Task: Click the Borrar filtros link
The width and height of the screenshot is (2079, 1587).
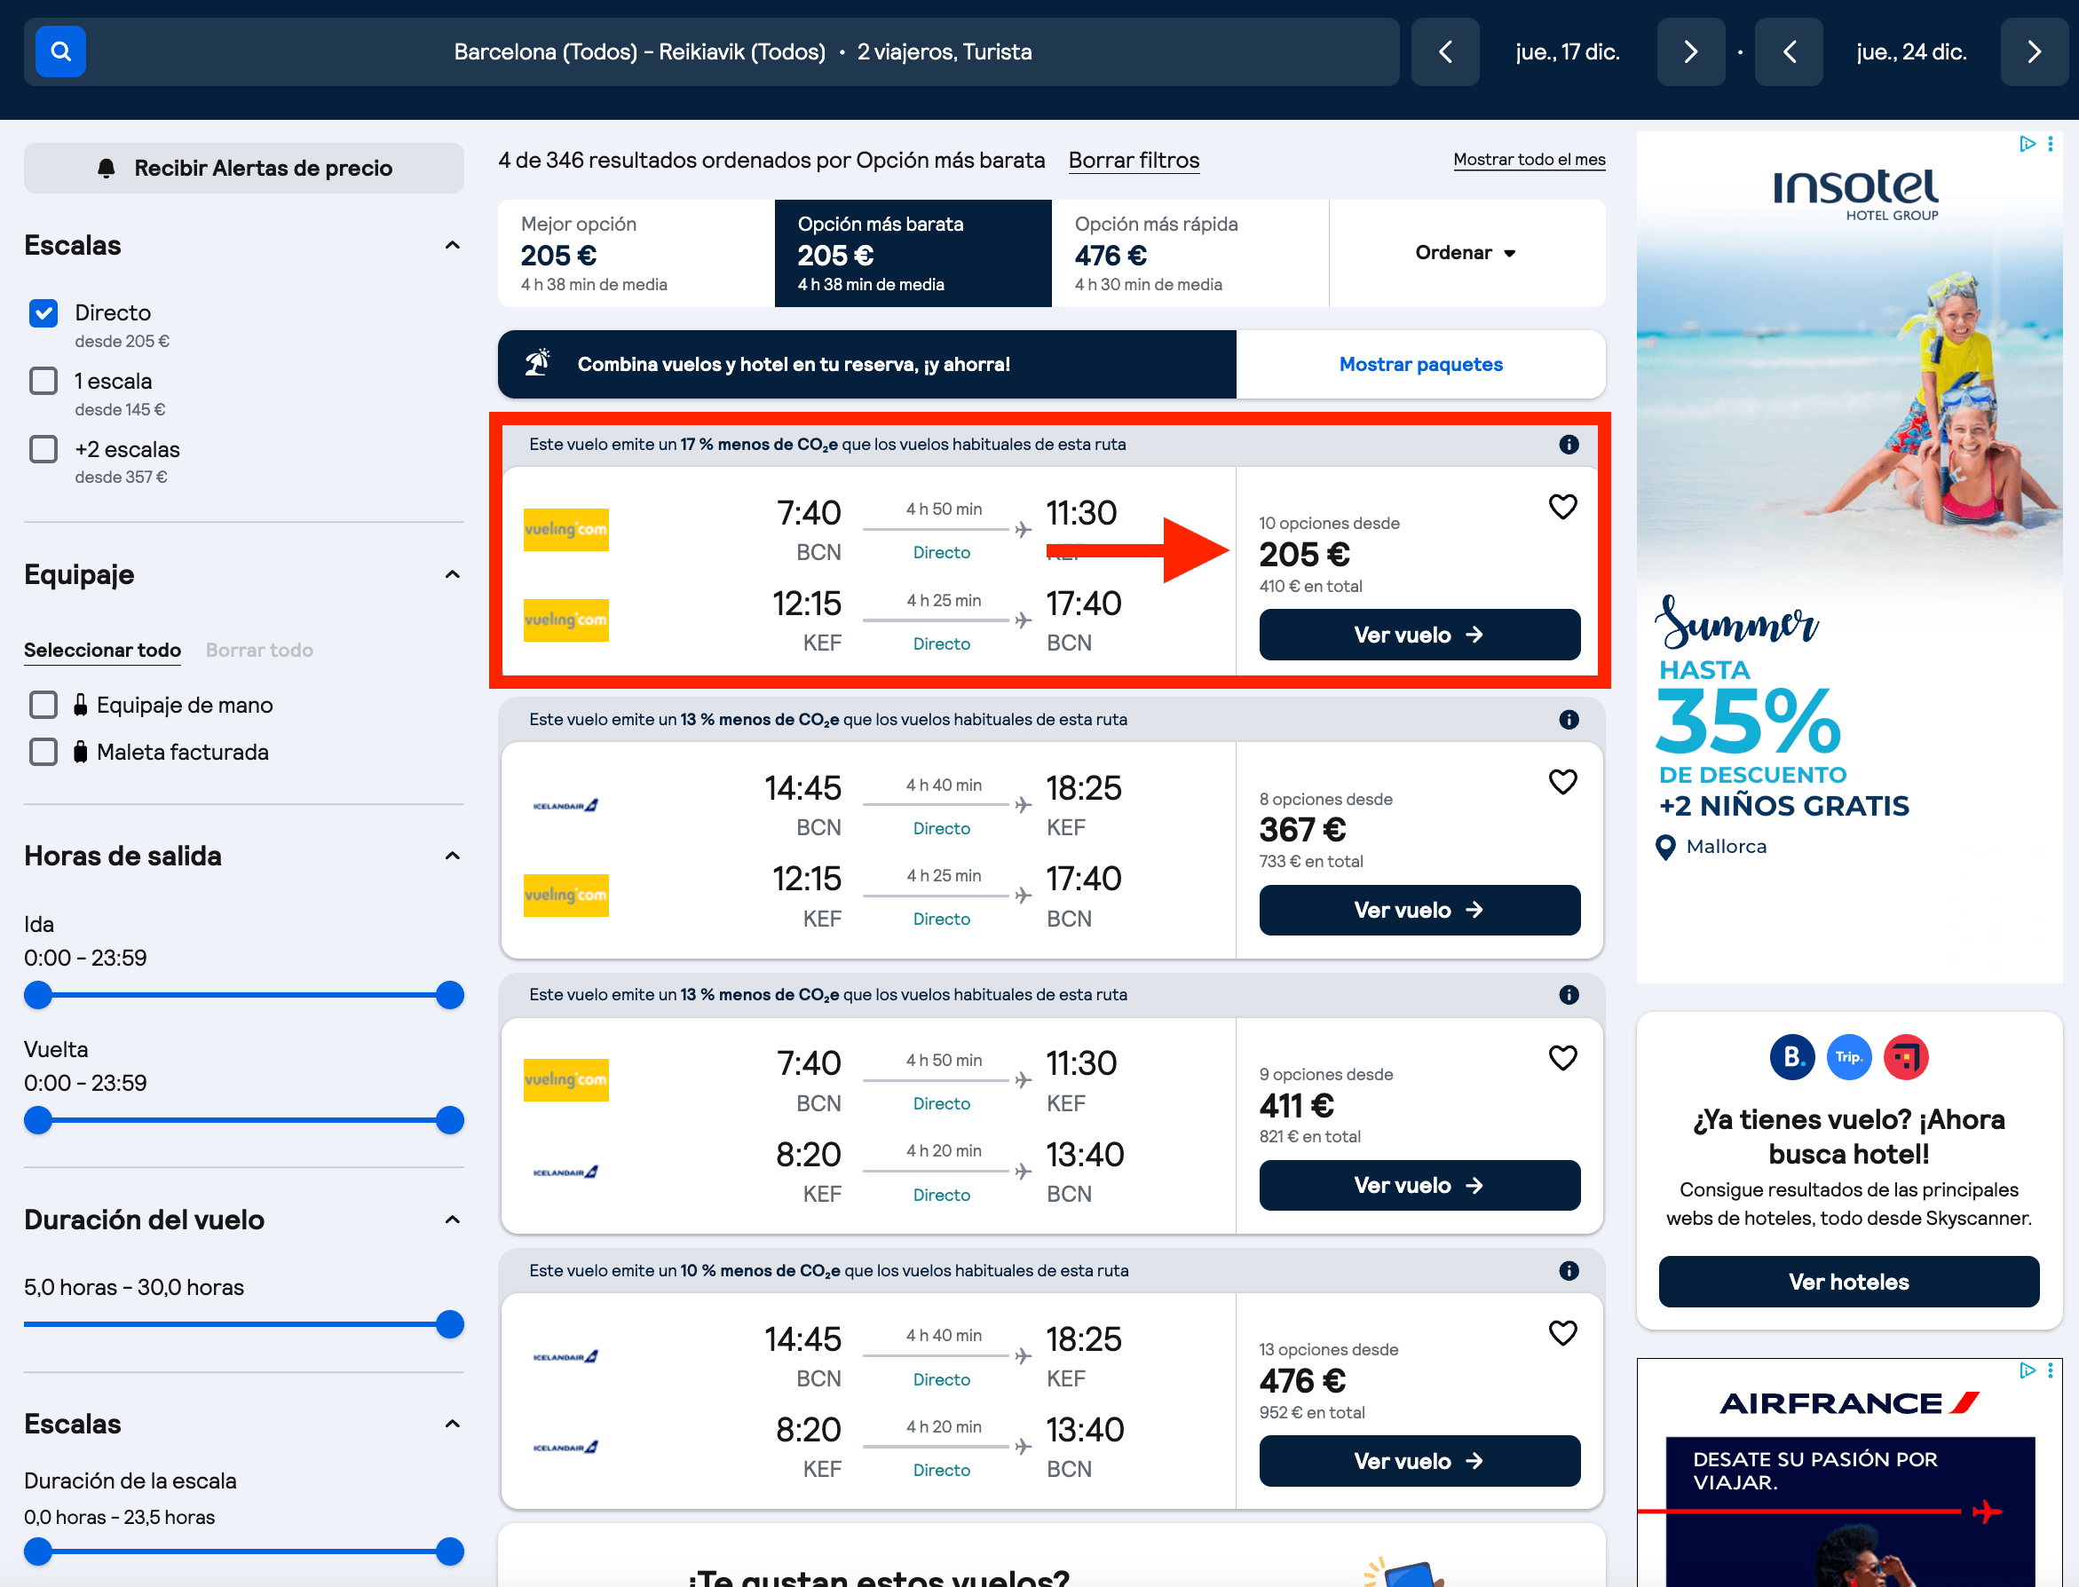Action: click(1134, 161)
